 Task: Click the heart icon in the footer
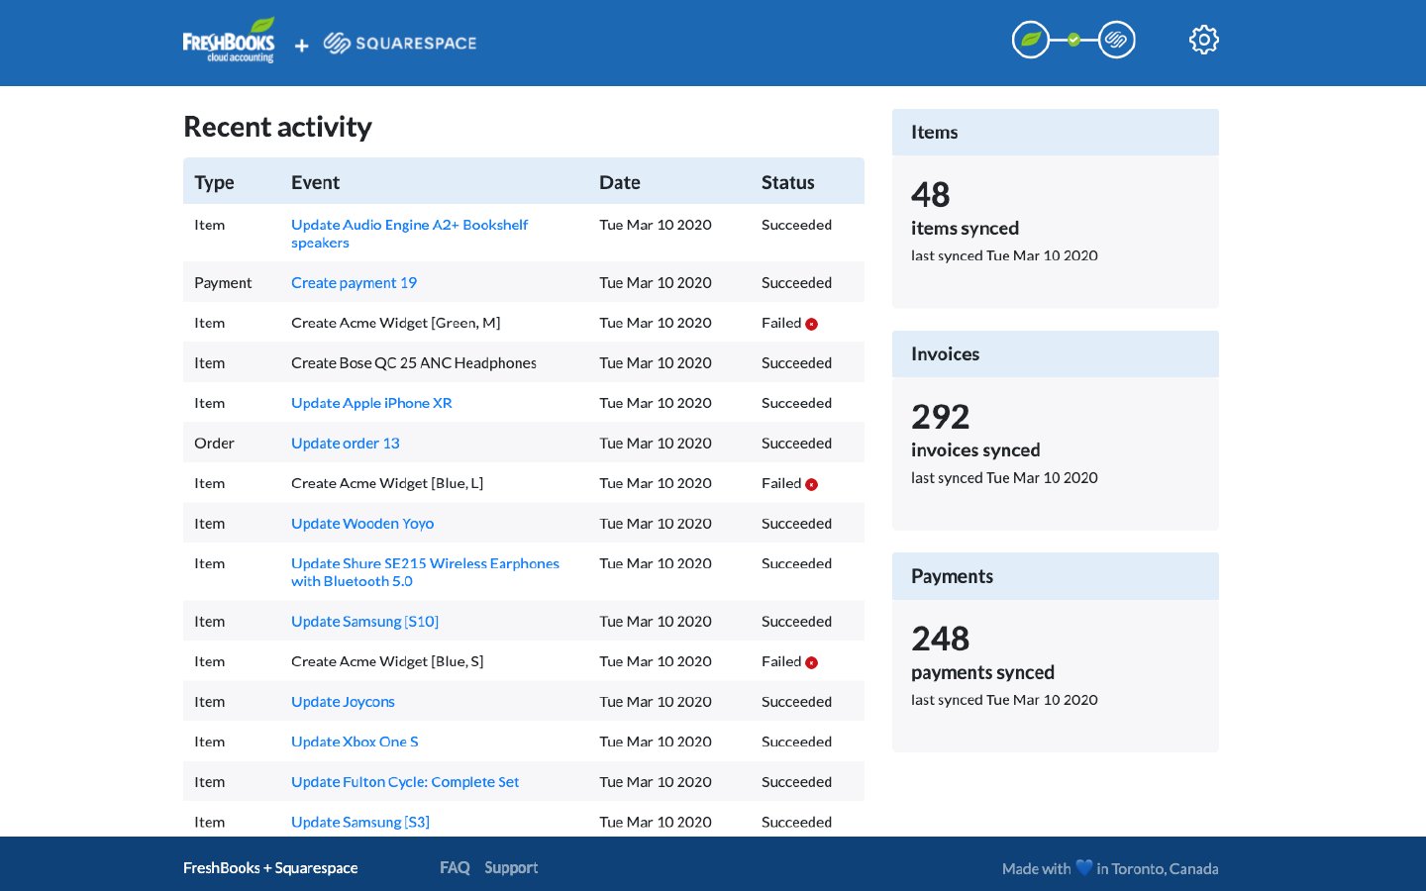1080,867
